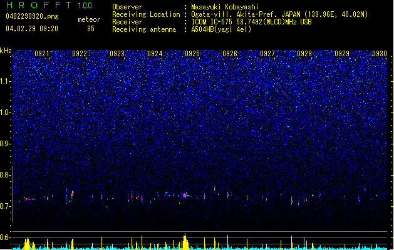Click the 0927 time marker

[267, 54]
